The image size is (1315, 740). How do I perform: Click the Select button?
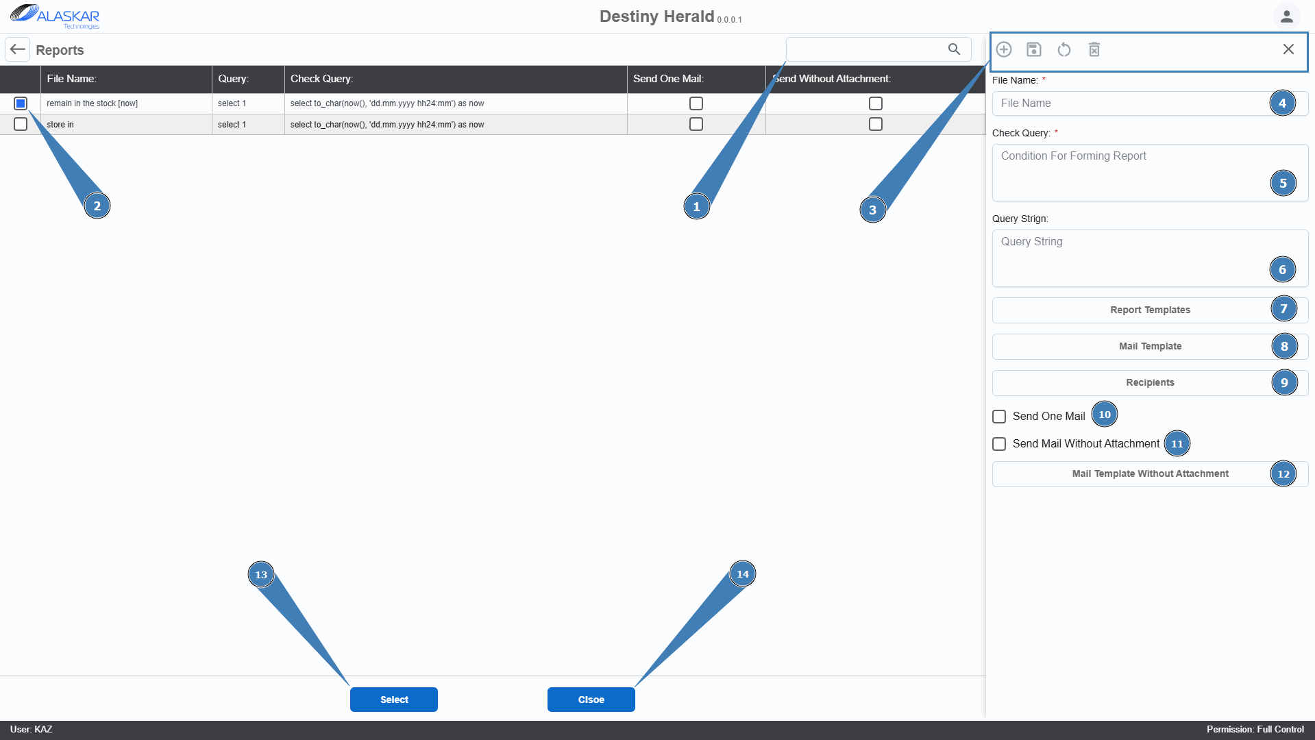pos(394,700)
